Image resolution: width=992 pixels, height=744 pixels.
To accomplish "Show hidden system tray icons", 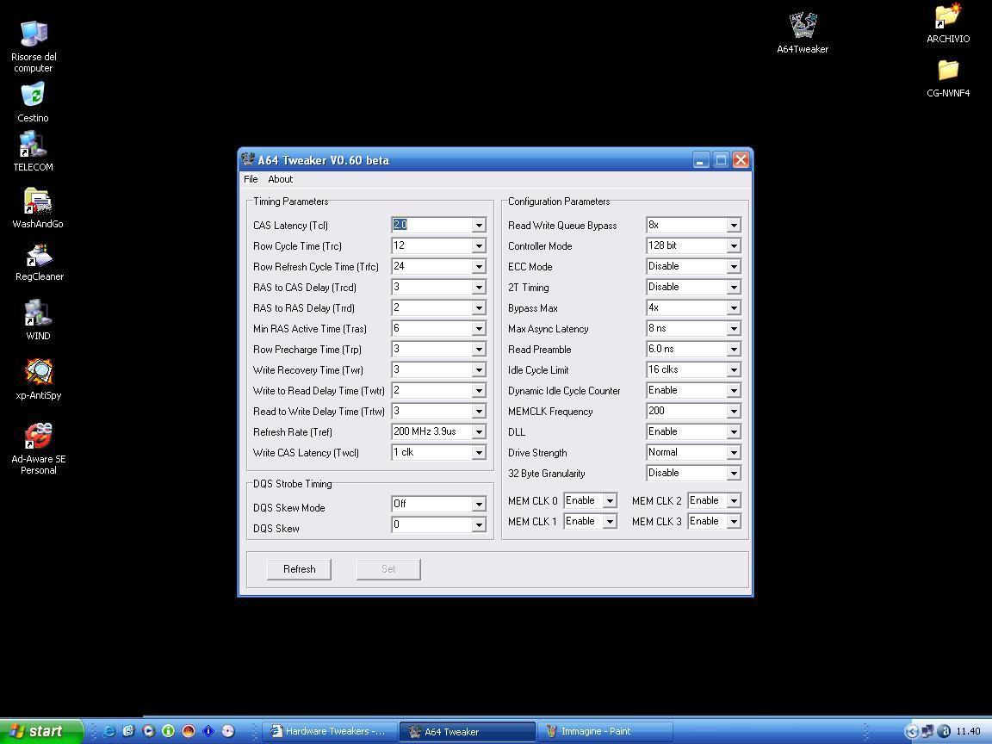I will (x=911, y=731).
